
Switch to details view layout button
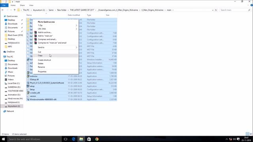(x=247, y=134)
